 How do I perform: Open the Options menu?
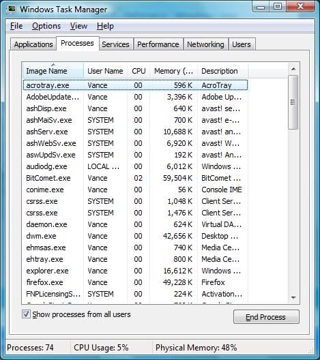(x=46, y=26)
